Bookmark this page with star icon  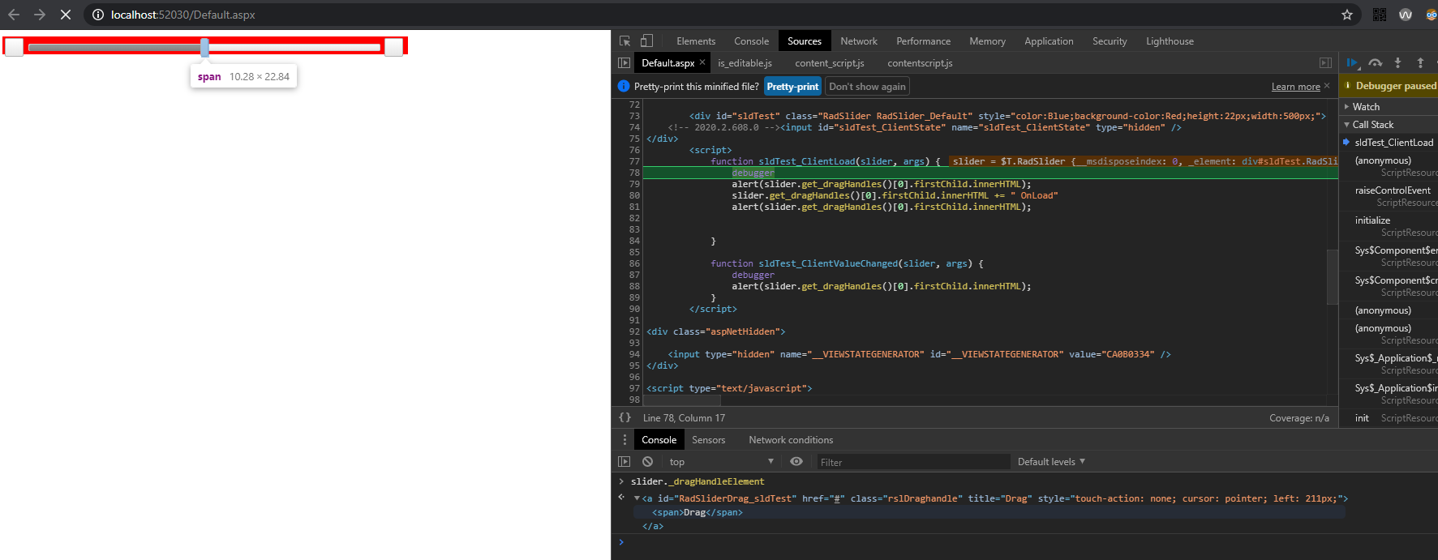pyautogui.click(x=1347, y=15)
